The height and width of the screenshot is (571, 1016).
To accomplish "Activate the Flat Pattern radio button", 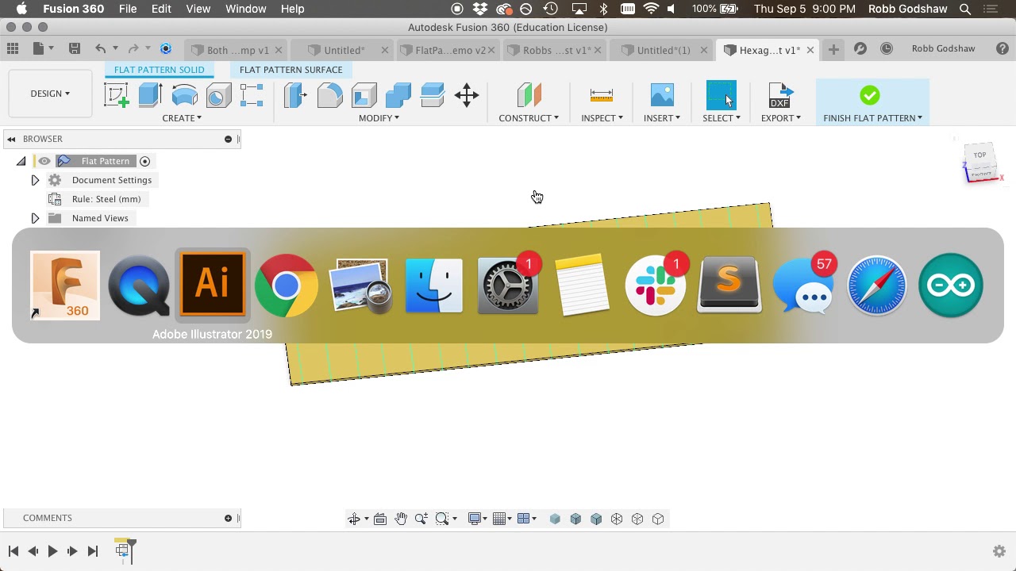I will [144, 161].
